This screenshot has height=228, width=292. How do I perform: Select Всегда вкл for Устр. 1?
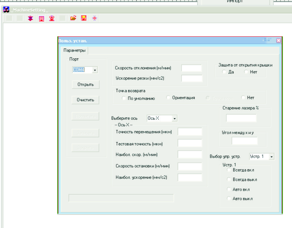229,170
